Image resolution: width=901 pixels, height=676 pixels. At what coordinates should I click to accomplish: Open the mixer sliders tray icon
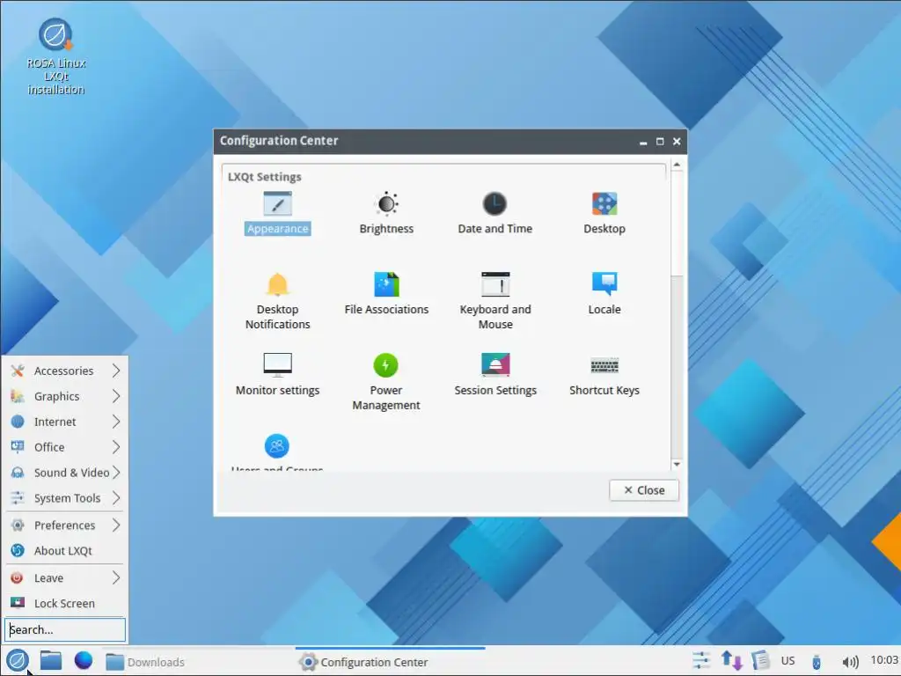pyautogui.click(x=701, y=660)
